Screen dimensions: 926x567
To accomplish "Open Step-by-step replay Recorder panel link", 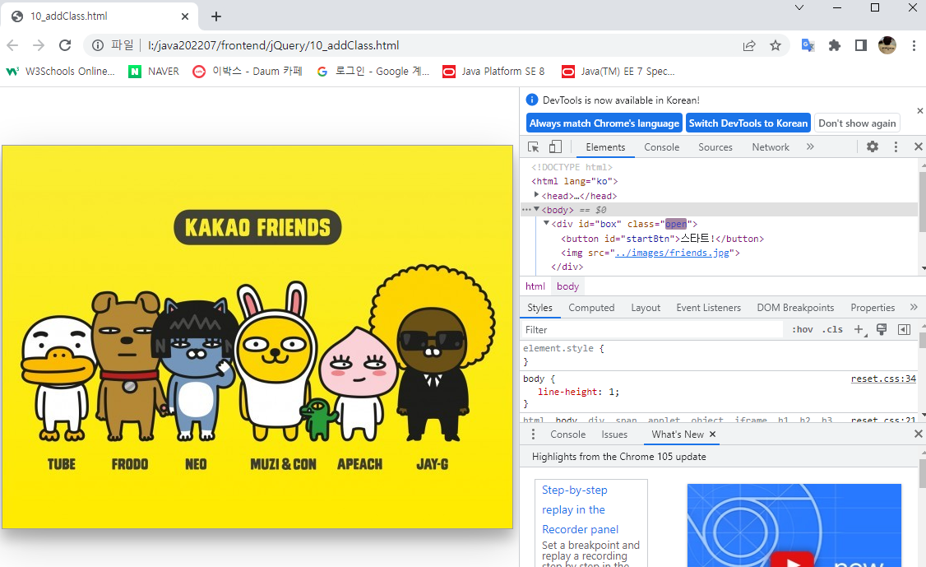I will click(581, 509).
